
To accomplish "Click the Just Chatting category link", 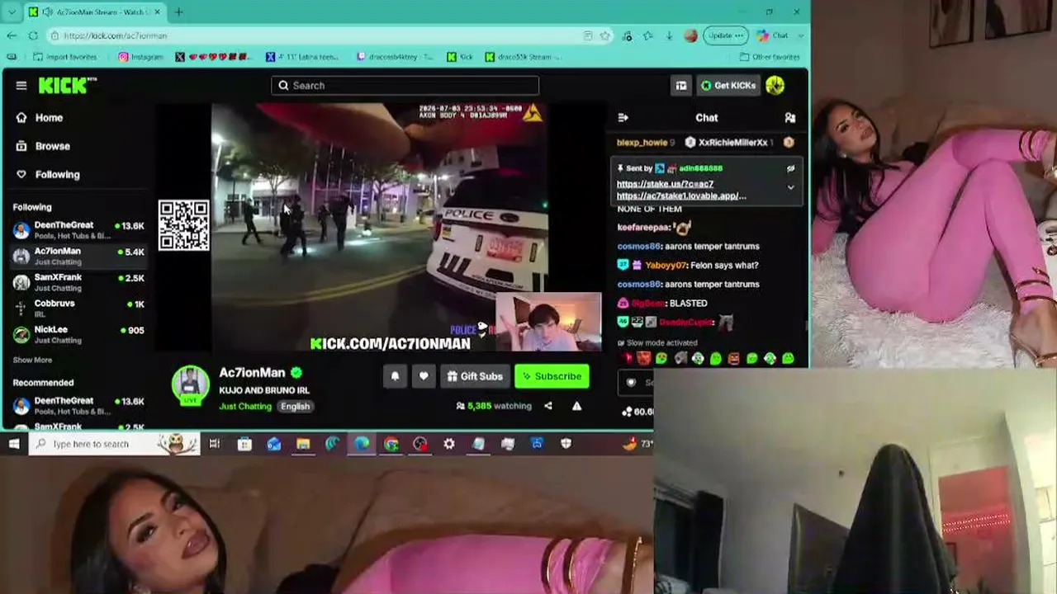I will (x=244, y=406).
